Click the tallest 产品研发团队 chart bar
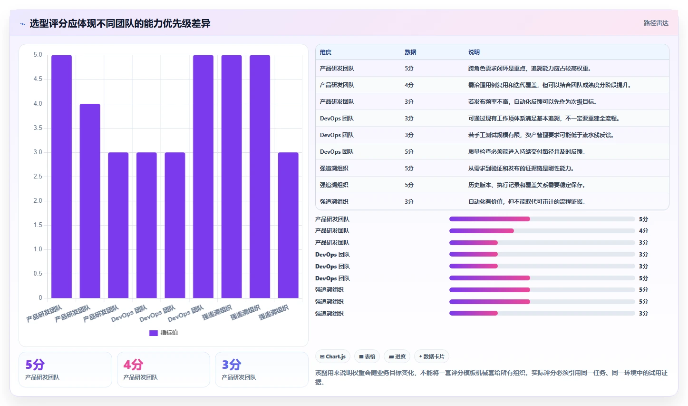The height and width of the screenshot is (406, 688). (x=61, y=177)
